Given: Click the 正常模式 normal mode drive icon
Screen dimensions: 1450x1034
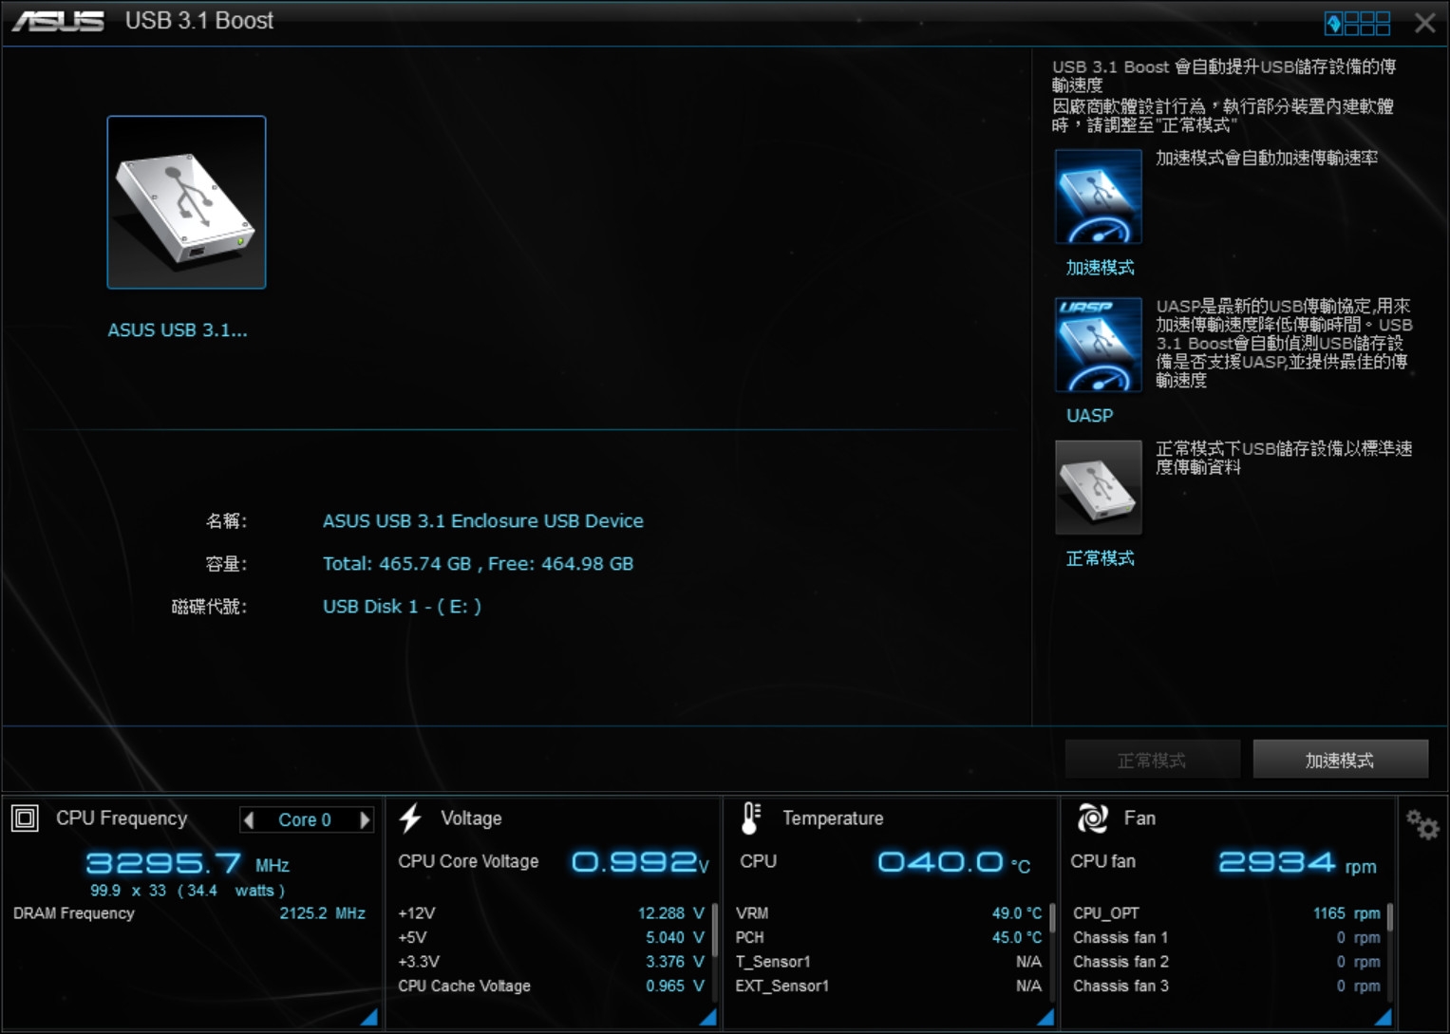Looking at the screenshot, I should (x=1099, y=488).
